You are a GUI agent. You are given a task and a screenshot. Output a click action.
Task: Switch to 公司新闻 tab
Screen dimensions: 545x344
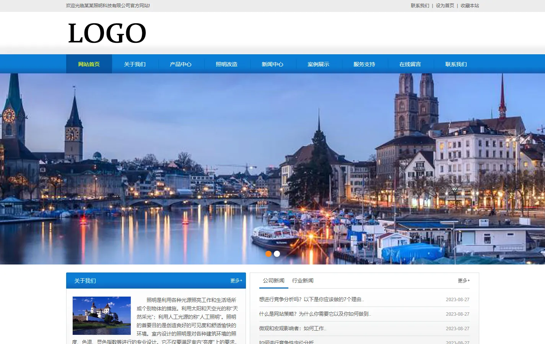click(274, 281)
